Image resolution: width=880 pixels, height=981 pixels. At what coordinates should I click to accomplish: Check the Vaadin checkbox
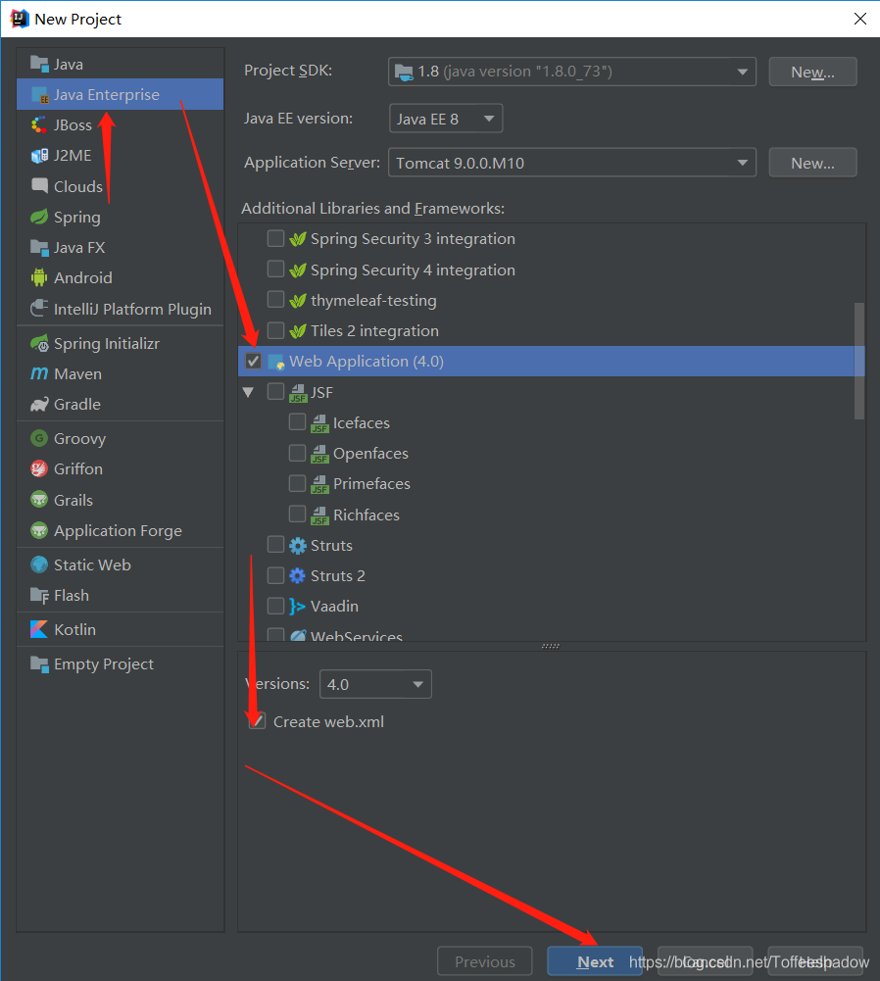[275, 606]
